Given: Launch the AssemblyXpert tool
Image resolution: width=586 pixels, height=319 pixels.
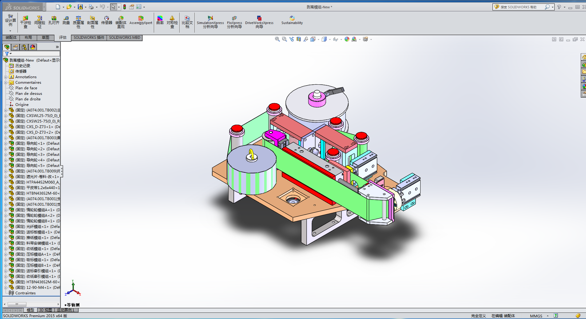Looking at the screenshot, I should point(141,20).
